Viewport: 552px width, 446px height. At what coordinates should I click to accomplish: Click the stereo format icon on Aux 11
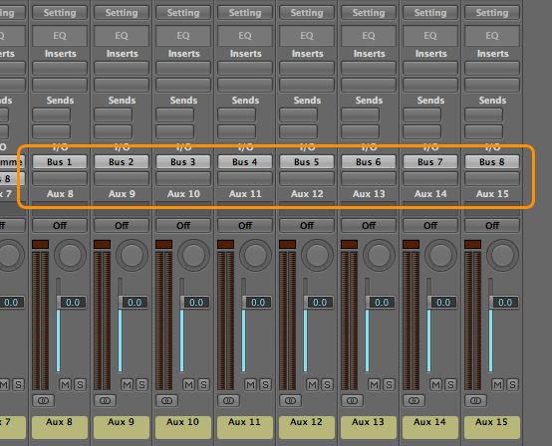(x=228, y=400)
